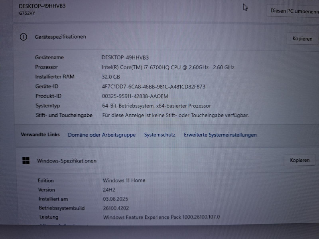Select the Produkt-ID value 00325-95911-42838-AAOEM
This screenshot has width=319, height=239.
pyautogui.click(x=135, y=96)
